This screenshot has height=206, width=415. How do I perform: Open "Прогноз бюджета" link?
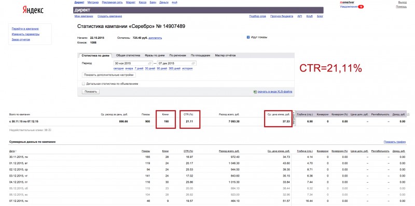point(282,16)
